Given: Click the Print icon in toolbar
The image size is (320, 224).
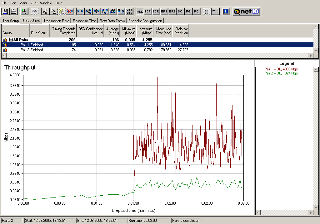Looking at the screenshot, I should (x=13, y=12).
